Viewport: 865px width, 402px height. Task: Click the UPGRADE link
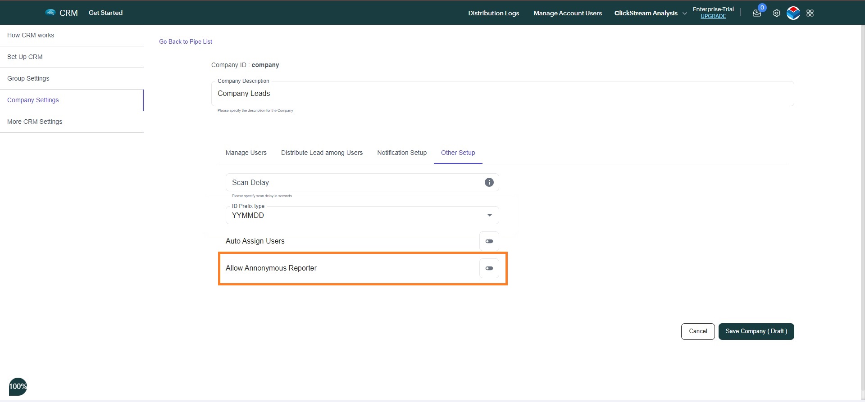coord(713,16)
